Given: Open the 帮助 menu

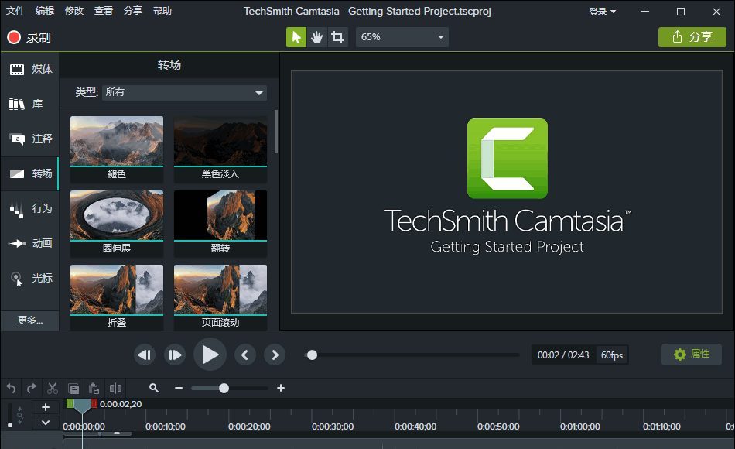Looking at the screenshot, I should click(162, 10).
